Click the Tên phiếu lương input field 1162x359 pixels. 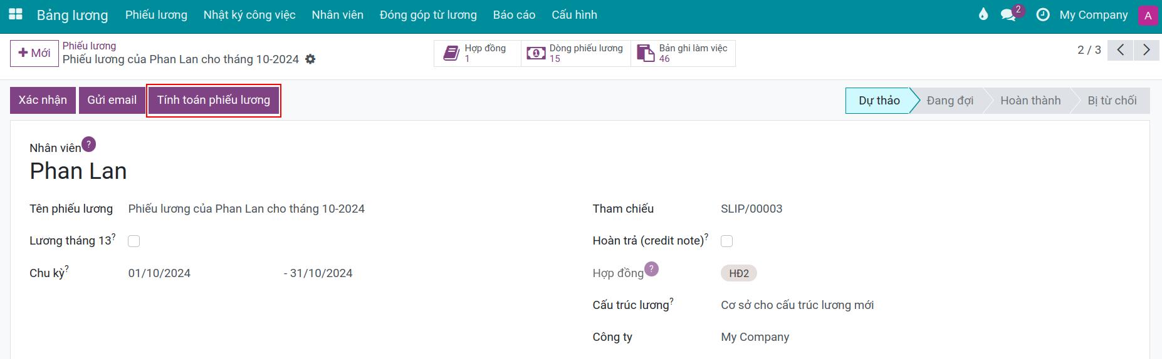[x=246, y=209]
